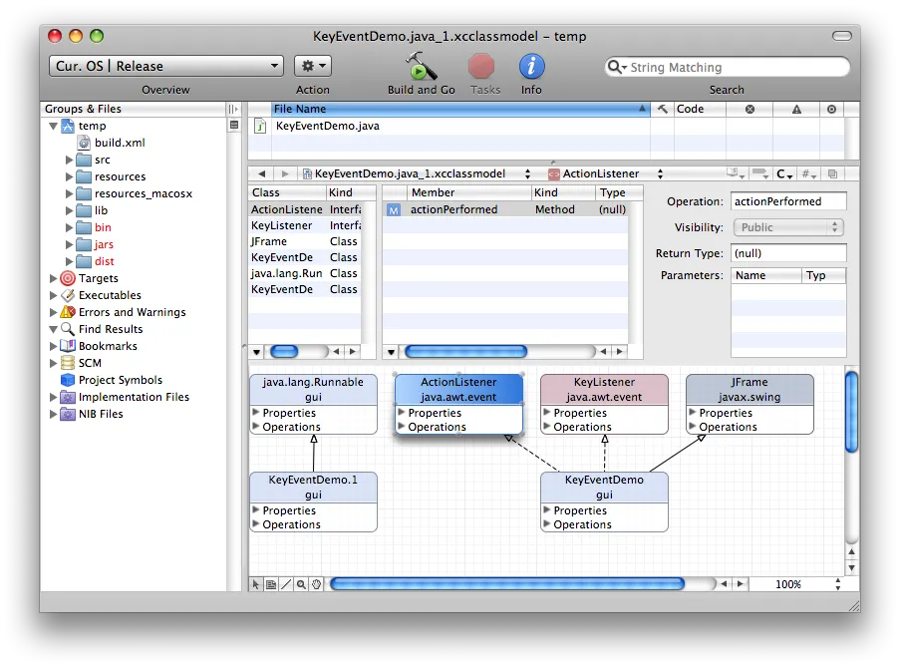
Task: Click the Return Type field
Action: point(788,253)
